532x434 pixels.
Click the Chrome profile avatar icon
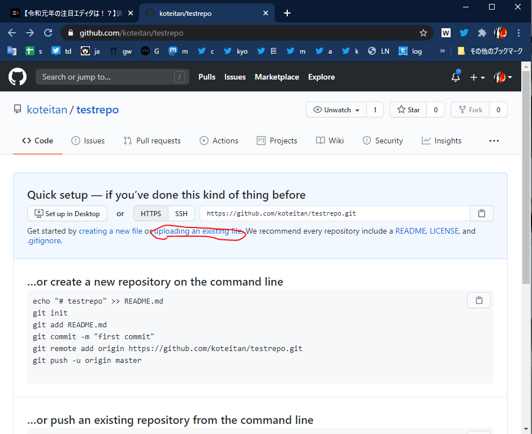pyautogui.click(x=500, y=33)
